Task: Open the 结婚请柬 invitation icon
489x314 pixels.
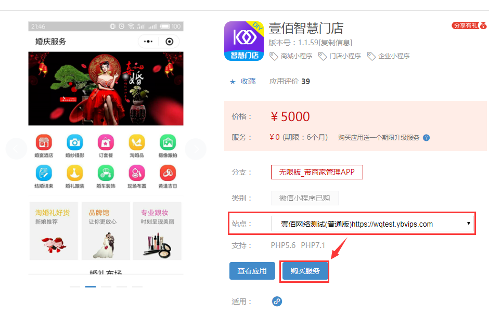Action: pos(44,173)
